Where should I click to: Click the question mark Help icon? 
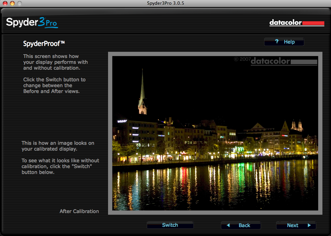(x=277, y=42)
